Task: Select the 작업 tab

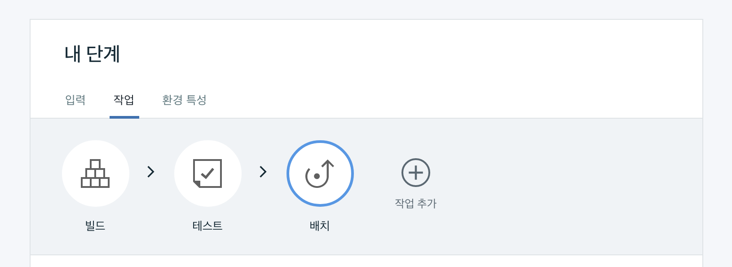Action: click(x=124, y=100)
